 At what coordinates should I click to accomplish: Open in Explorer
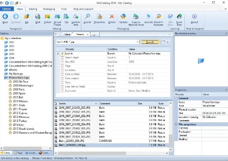tap(158, 20)
